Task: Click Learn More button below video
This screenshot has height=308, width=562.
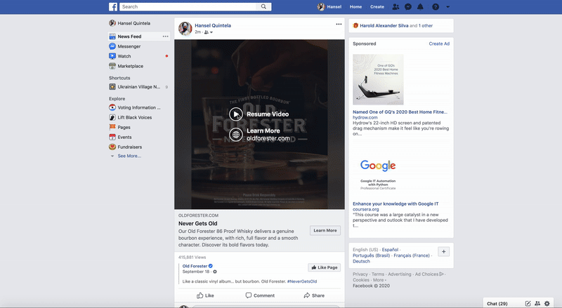Action: pos(325,231)
